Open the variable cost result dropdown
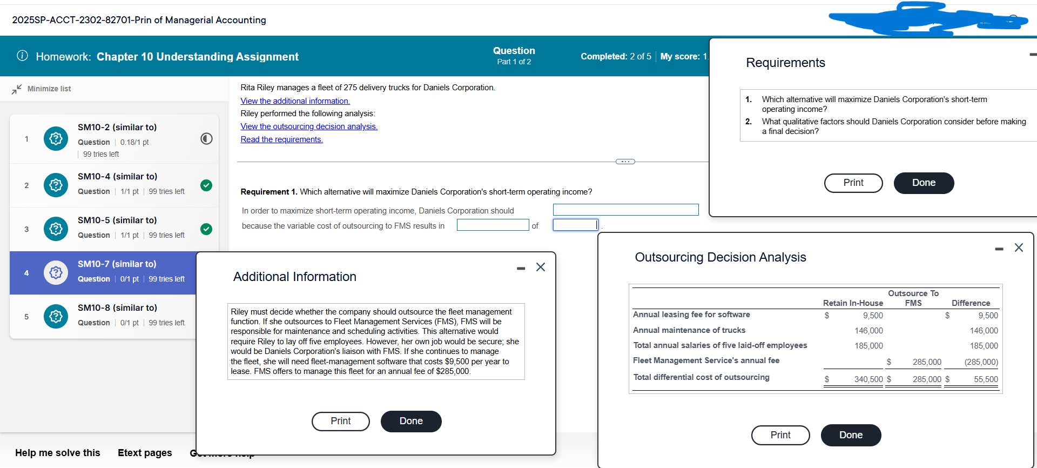Image resolution: width=1037 pixels, height=468 pixels. pos(493,225)
